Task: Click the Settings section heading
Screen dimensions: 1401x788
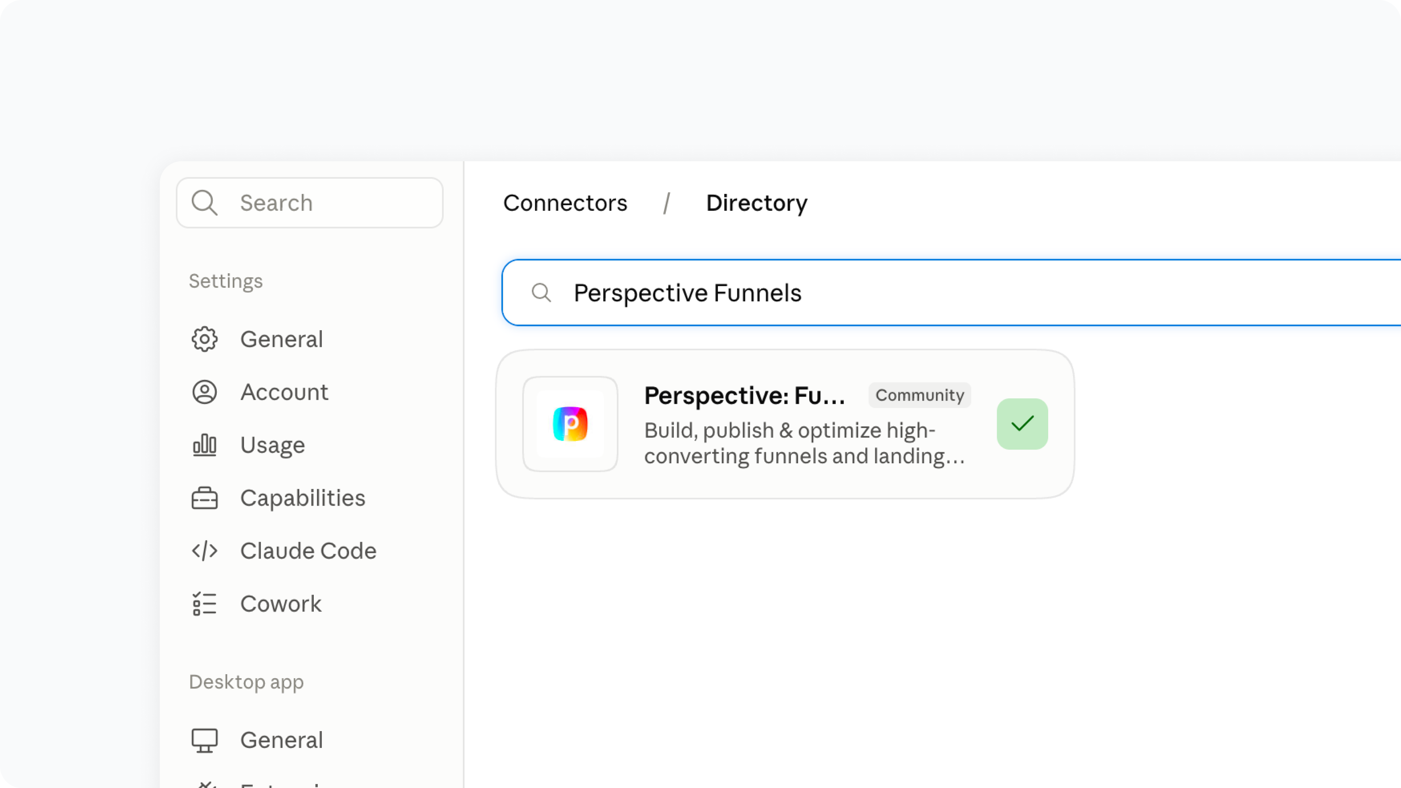Action: (x=226, y=281)
